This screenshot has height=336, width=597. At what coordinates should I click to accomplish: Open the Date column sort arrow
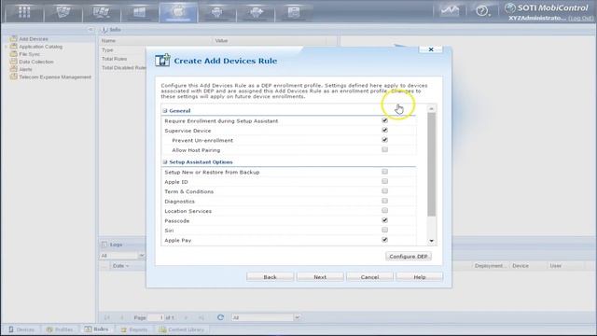tap(127, 266)
